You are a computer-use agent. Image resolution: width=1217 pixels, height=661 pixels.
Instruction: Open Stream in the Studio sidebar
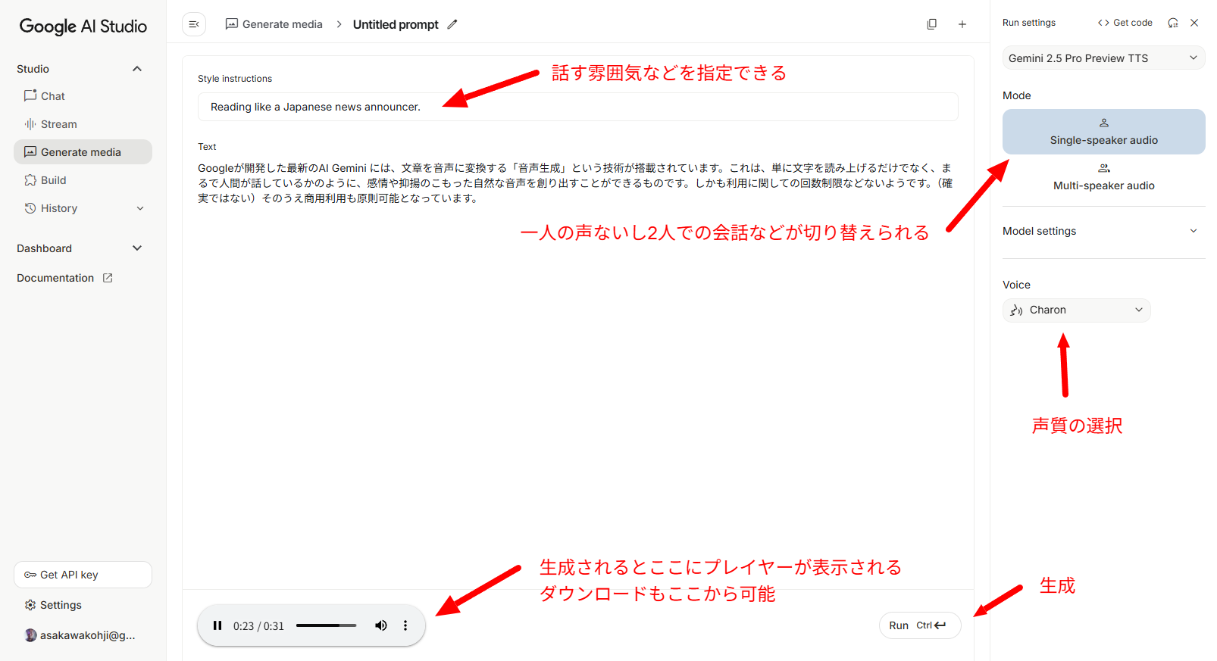tap(58, 124)
